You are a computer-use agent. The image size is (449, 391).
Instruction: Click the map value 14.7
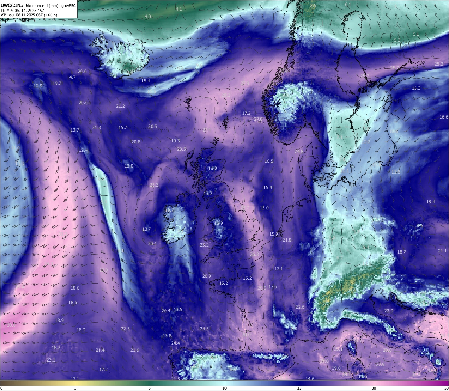coord(71,77)
